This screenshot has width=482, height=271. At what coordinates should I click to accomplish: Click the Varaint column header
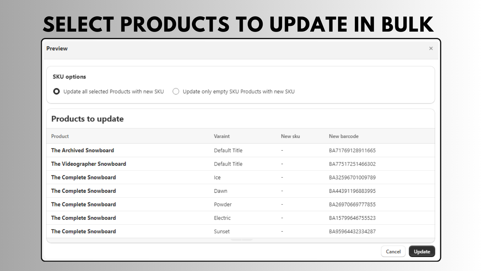[222, 136]
